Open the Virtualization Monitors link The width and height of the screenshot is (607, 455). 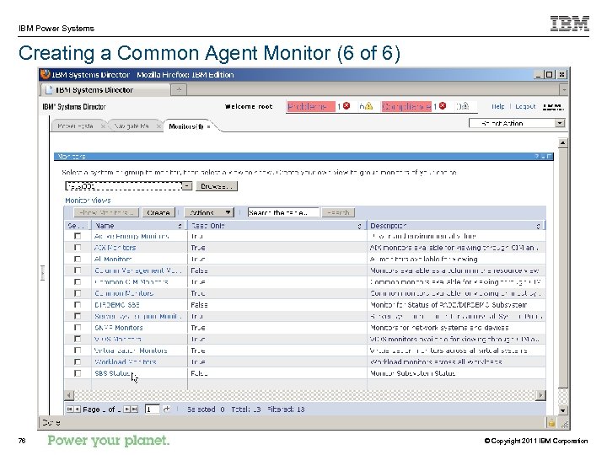[131, 351]
